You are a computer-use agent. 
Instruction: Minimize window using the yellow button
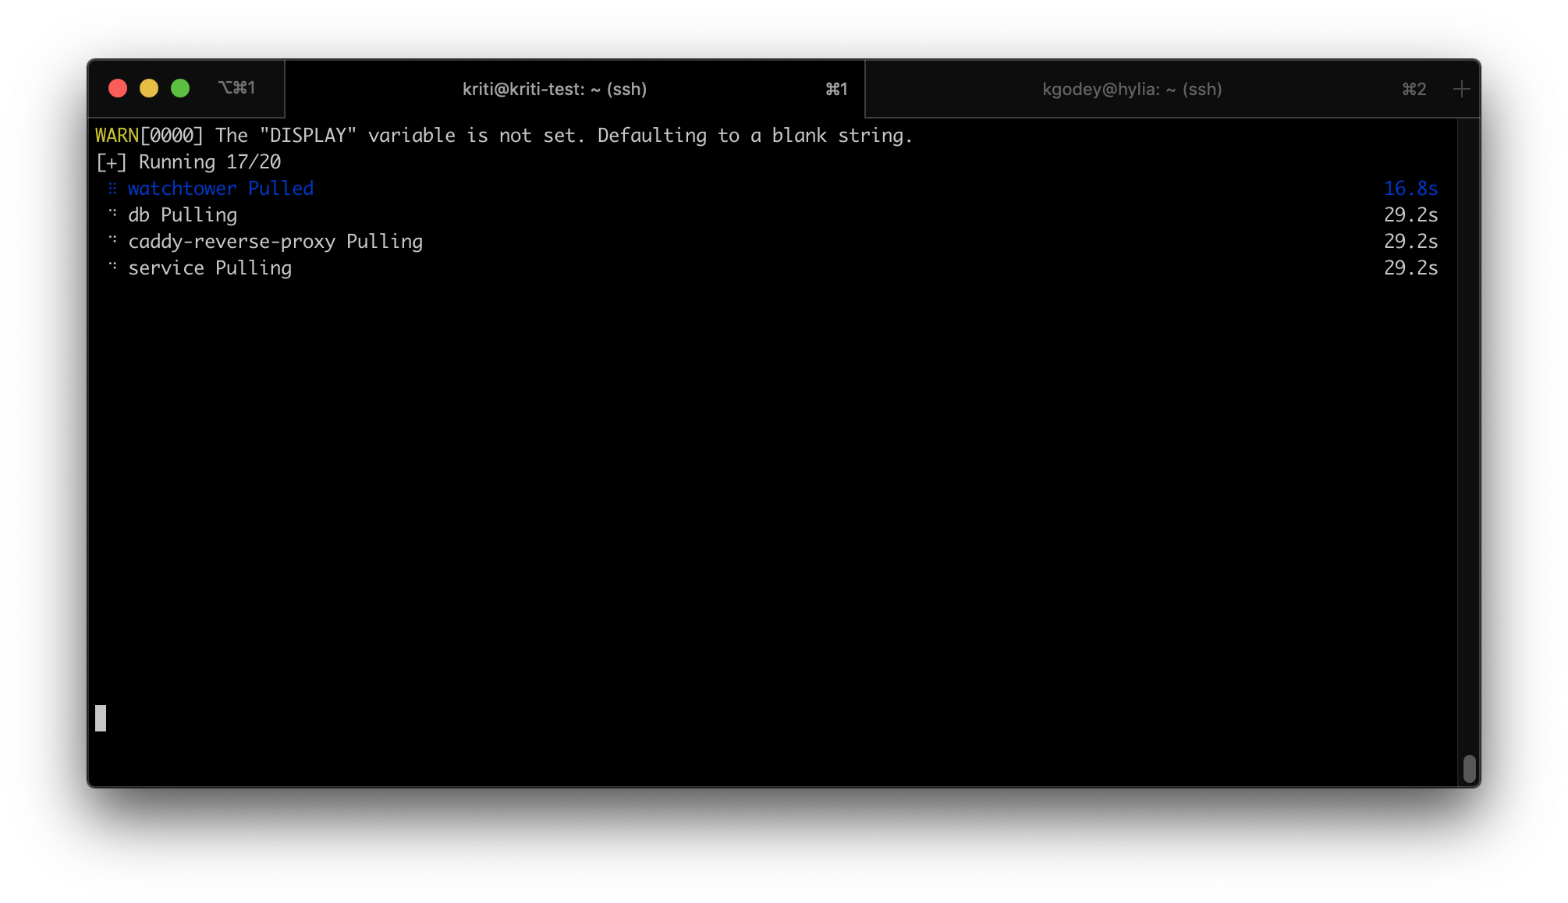point(149,88)
